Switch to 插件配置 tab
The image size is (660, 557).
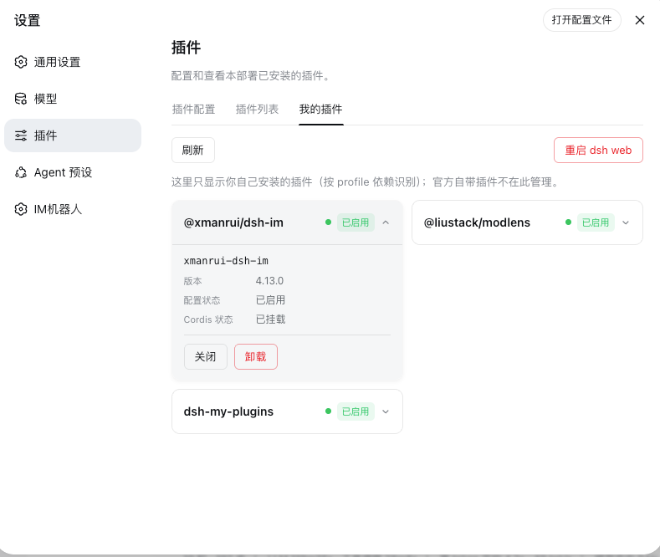tap(193, 110)
